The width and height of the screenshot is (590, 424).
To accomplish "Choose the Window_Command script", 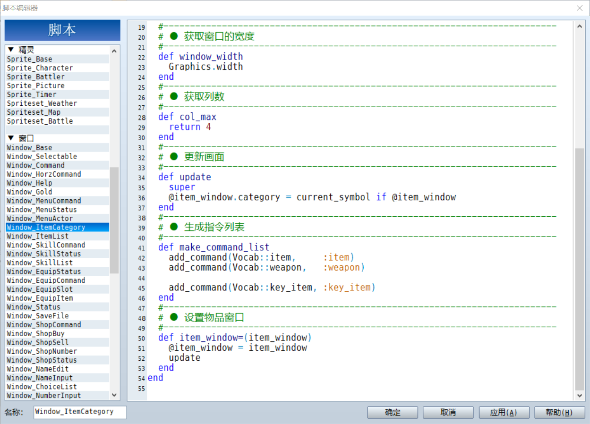I will [x=58, y=165].
